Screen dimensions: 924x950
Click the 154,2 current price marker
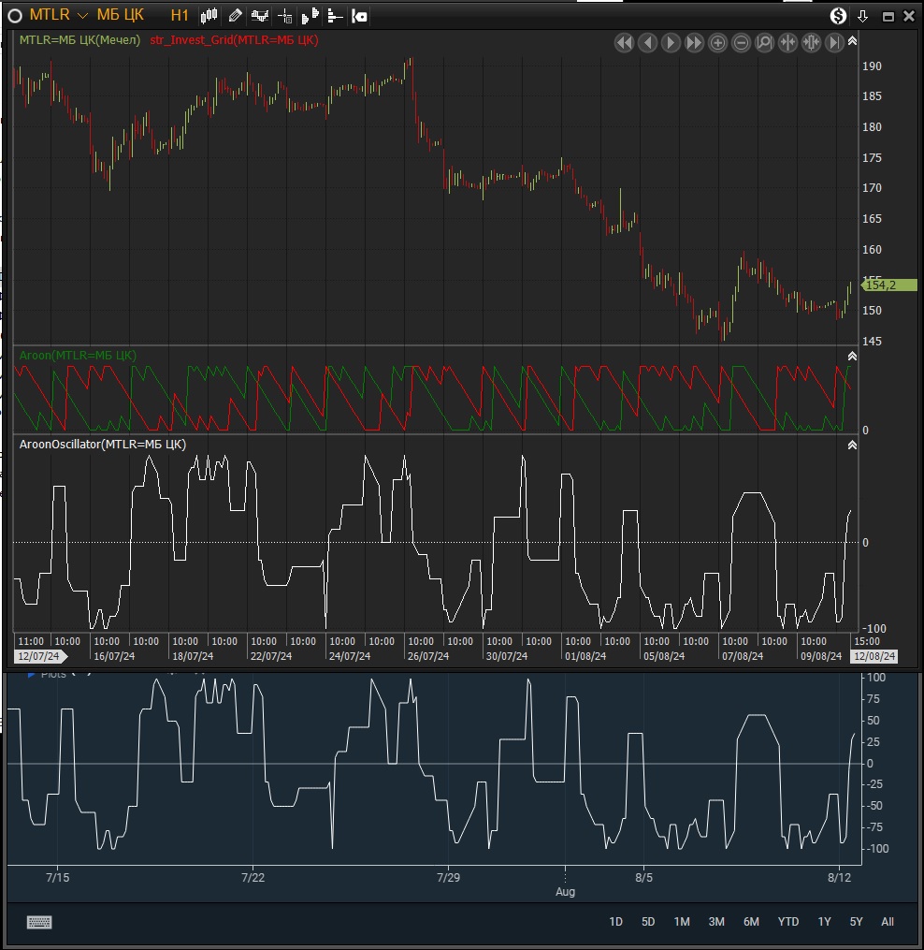[878, 285]
